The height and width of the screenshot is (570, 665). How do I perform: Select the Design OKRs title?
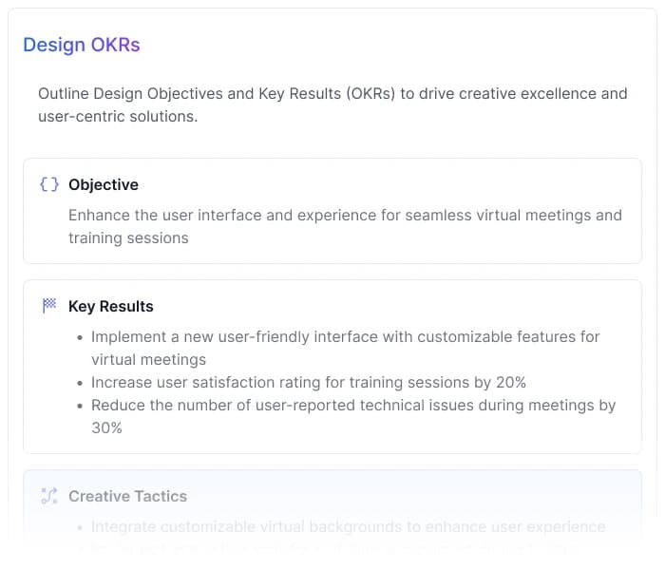click(82, 45)
